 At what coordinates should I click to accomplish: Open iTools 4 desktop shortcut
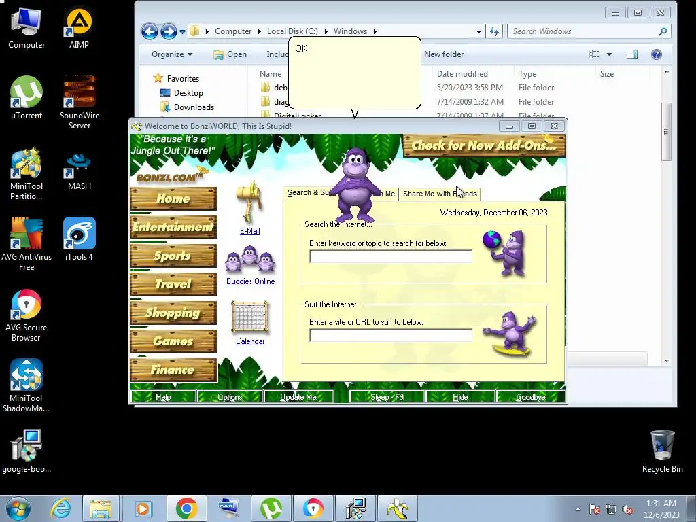click(79, 239)
